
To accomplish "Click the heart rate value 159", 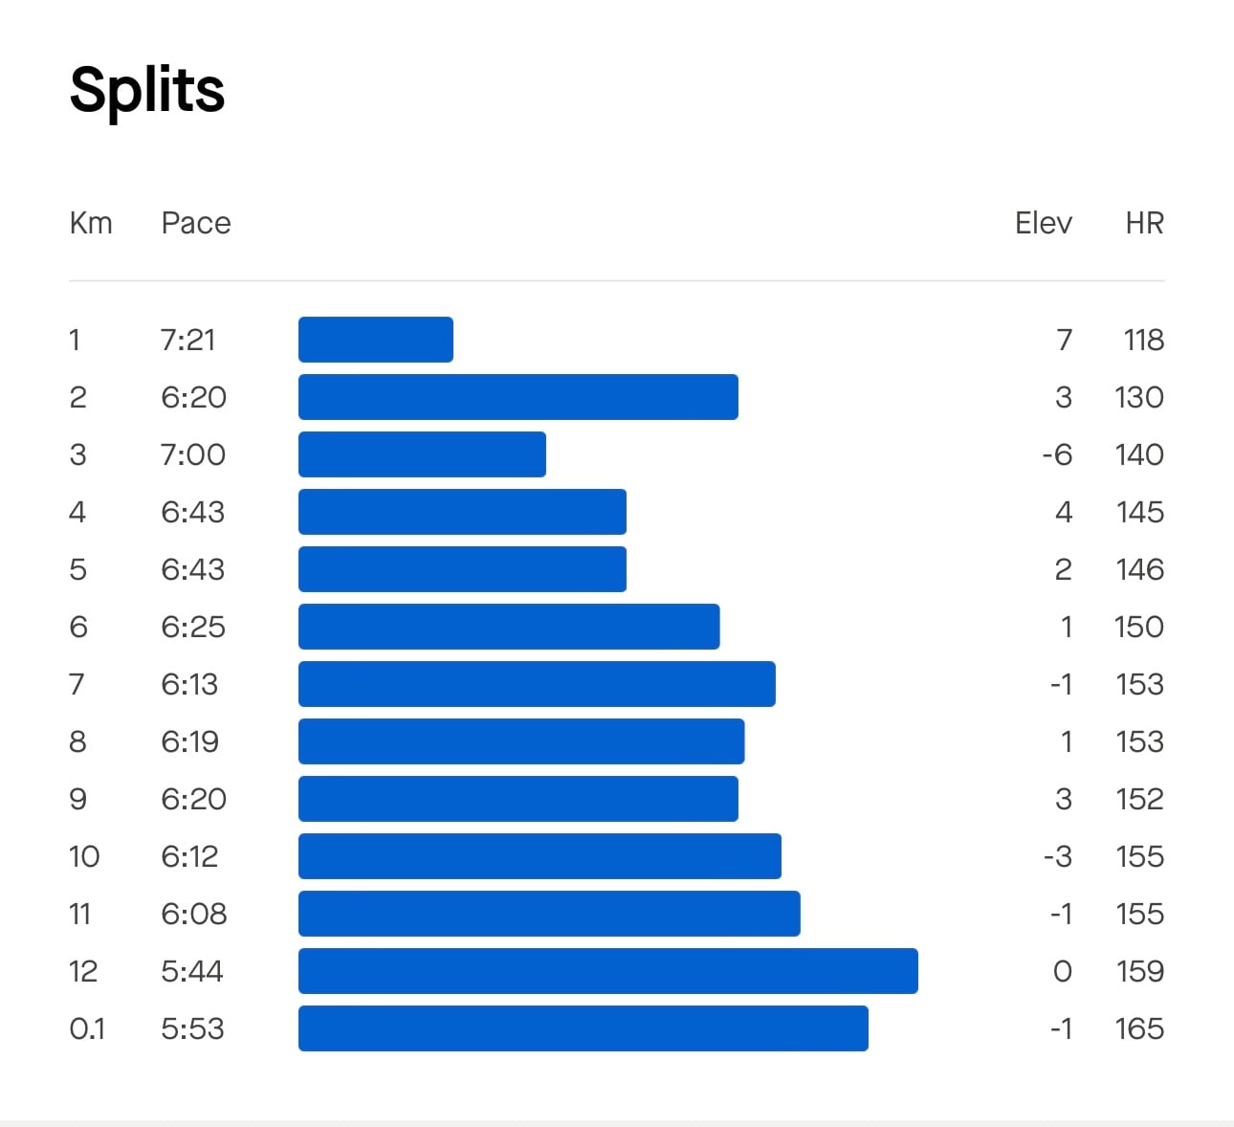I will 1140,971.
